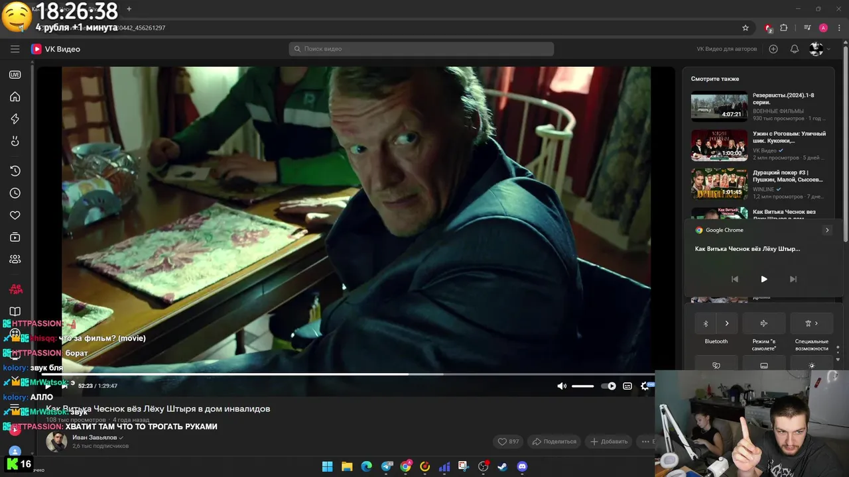Open Microsoft Edge from the taskbar
The image size is (849, 477).
(x=366, y=466)
